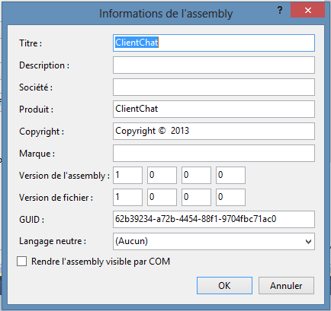The width and height of the screenshot is (331, 311).
Task: Click the help question mark icon
Action: click(280, 11)
